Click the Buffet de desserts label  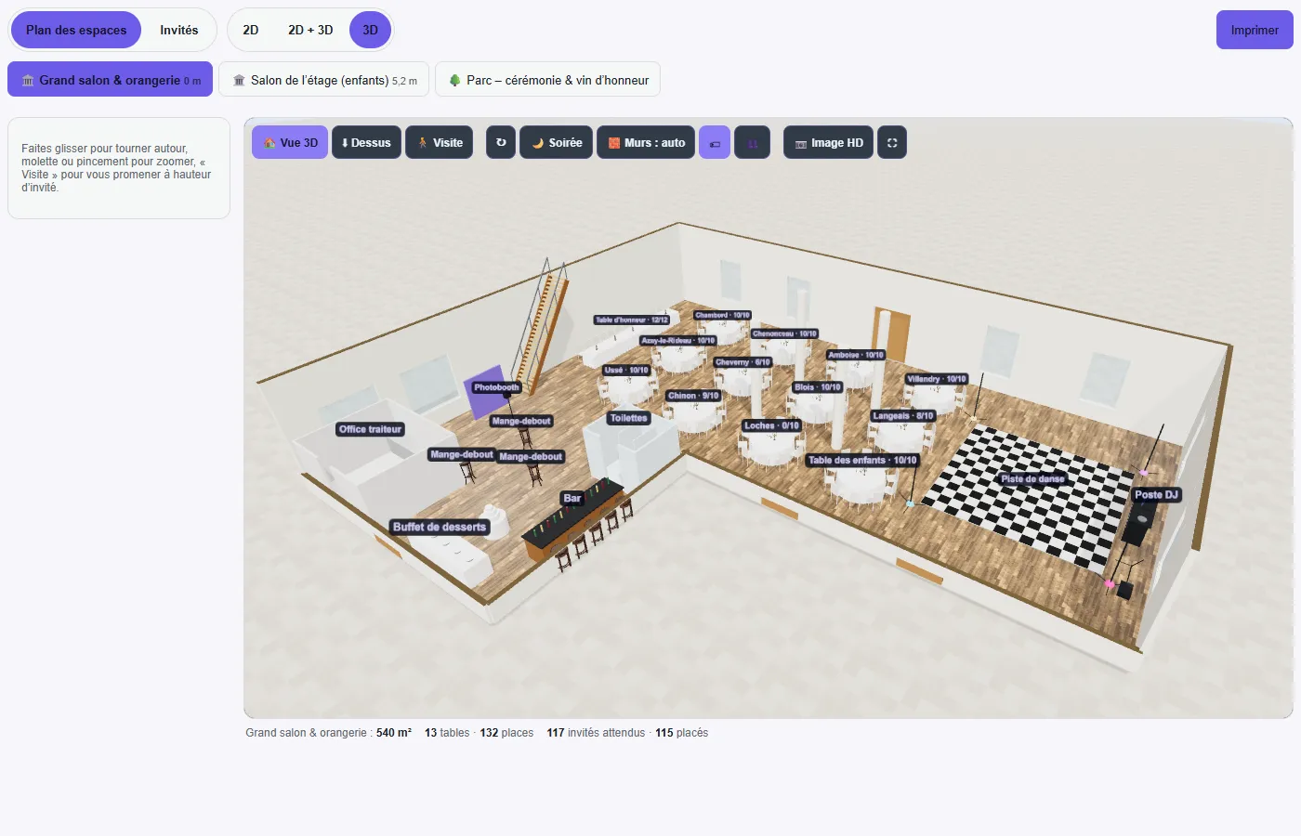click(x=440, y=527)
